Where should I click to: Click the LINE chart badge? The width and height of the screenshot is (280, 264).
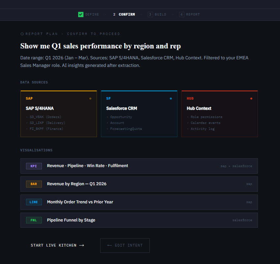(34, 202)
